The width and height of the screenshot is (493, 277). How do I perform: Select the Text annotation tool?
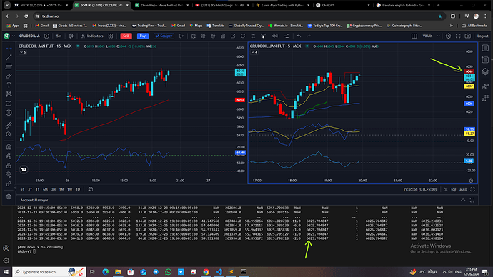pyautogui.click(x=9, y=85)
